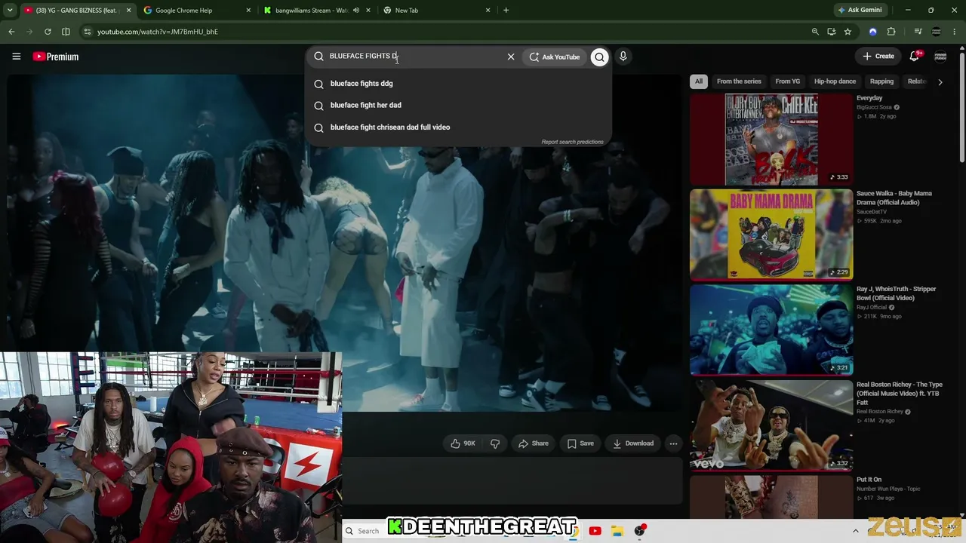Save the video to a playlist
The width and height of the screenshot is (966, 543).
580,443
